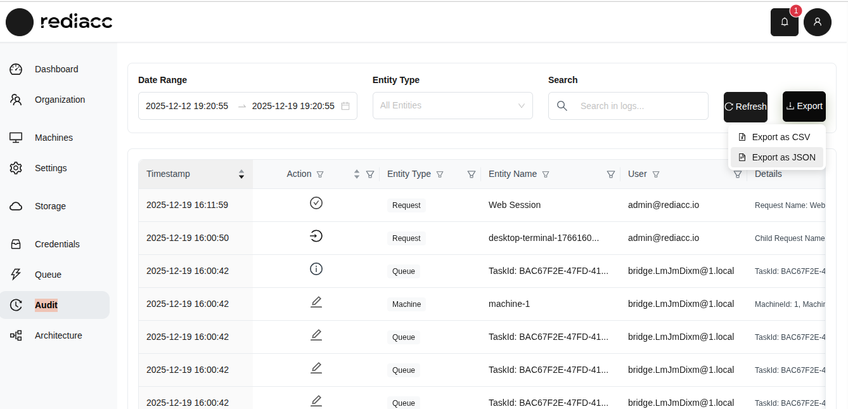
Task: Click the Machines monitor icon
Action: [x=16, y=137]
